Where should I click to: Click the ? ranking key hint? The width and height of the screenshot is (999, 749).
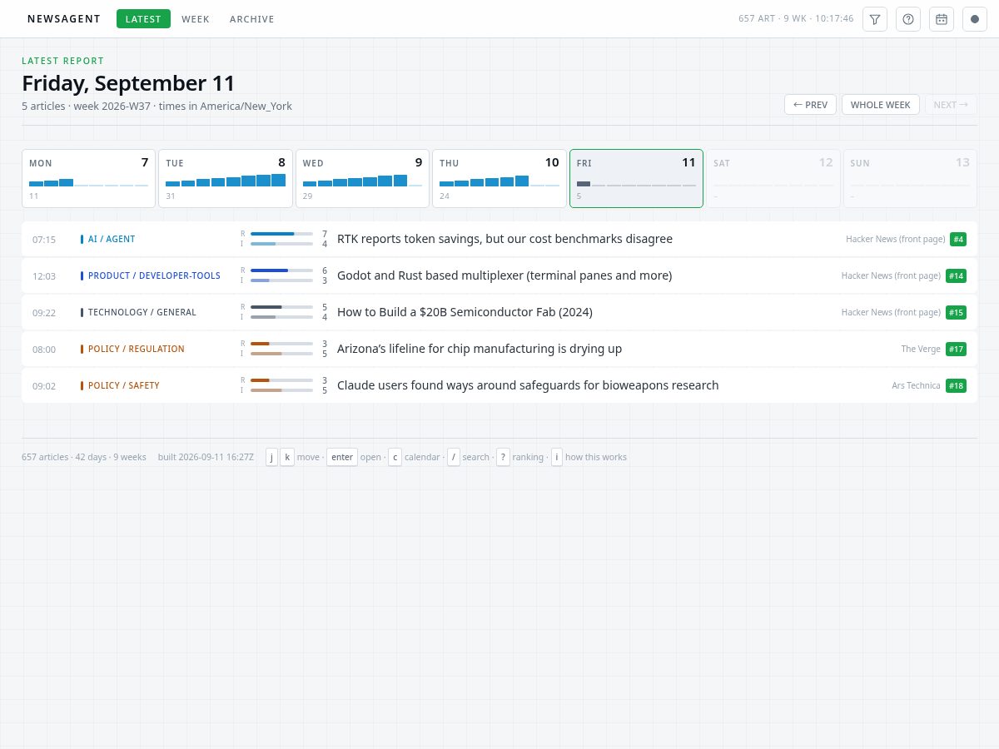503,457
